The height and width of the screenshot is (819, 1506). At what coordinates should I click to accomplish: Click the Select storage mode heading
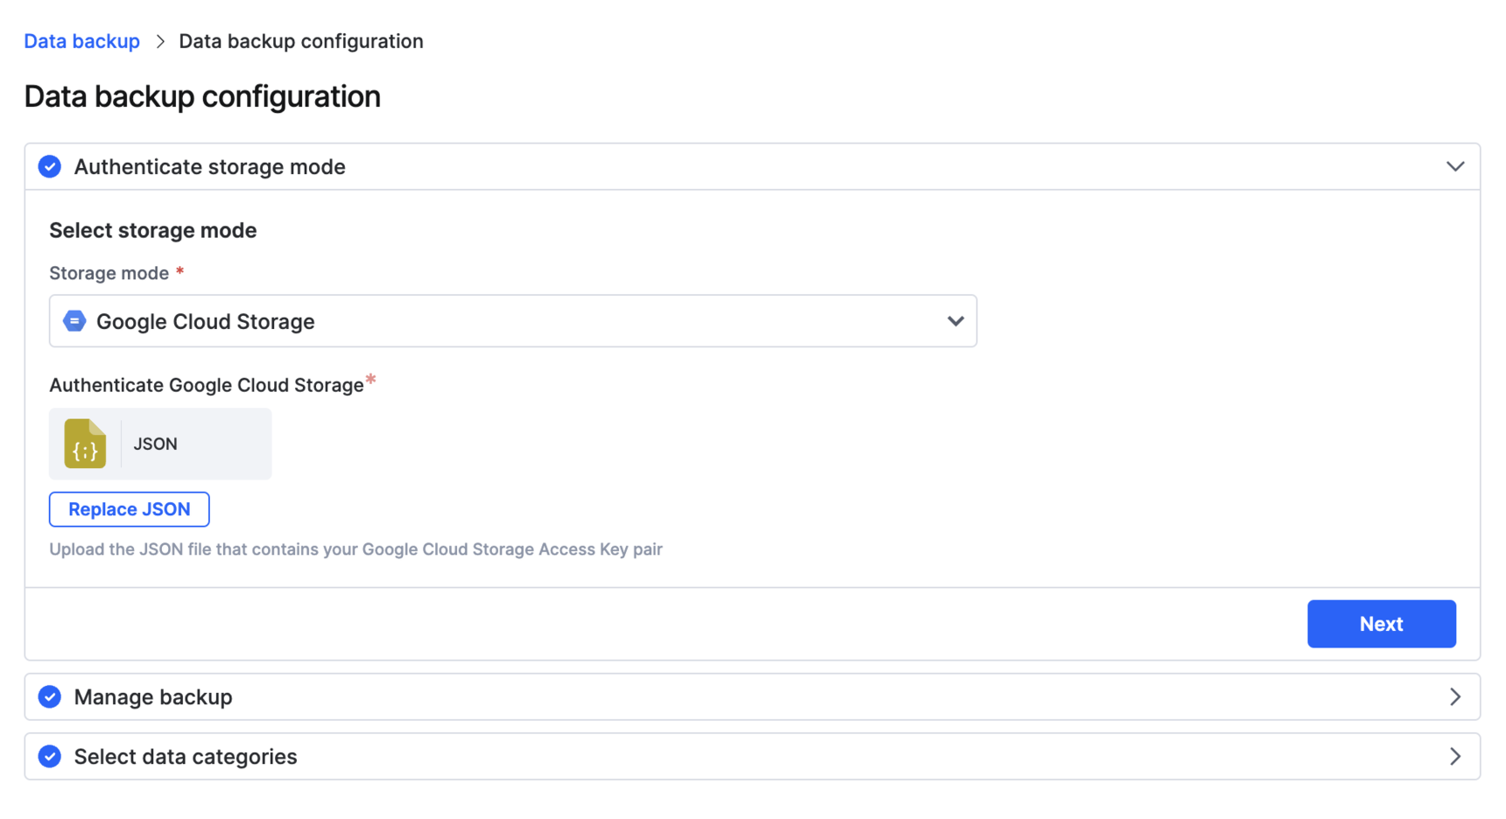point(153,230)
